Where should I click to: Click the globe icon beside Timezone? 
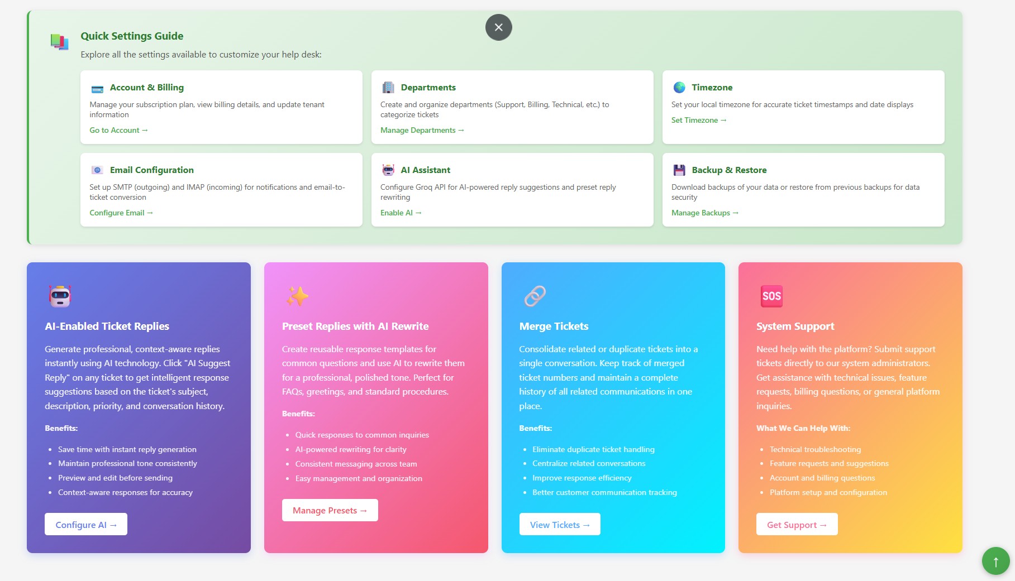click(x=678, y=87)
